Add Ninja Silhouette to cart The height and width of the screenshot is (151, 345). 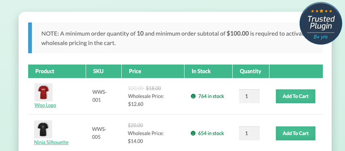coord(296,133)
